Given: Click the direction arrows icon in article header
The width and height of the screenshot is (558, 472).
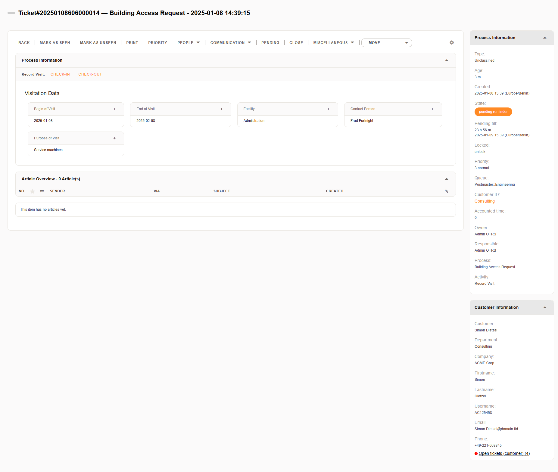Looking at the screenshot, I should pyautogui.click(x=42, y=191).
